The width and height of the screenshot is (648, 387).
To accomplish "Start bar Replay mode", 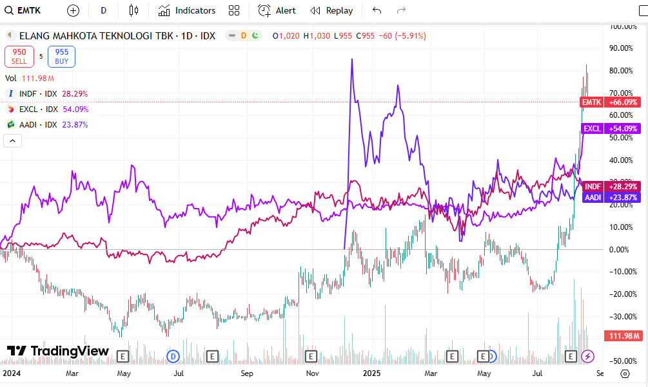I will click(x=331, y=10).
